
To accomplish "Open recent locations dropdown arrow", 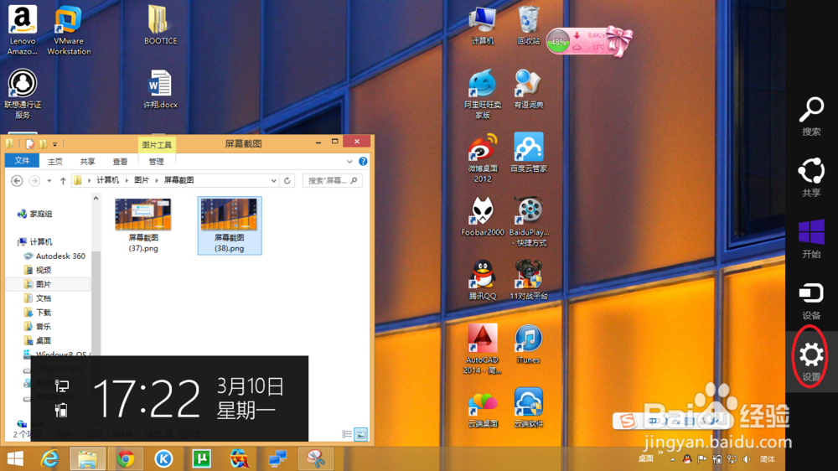I will (49, 181).
